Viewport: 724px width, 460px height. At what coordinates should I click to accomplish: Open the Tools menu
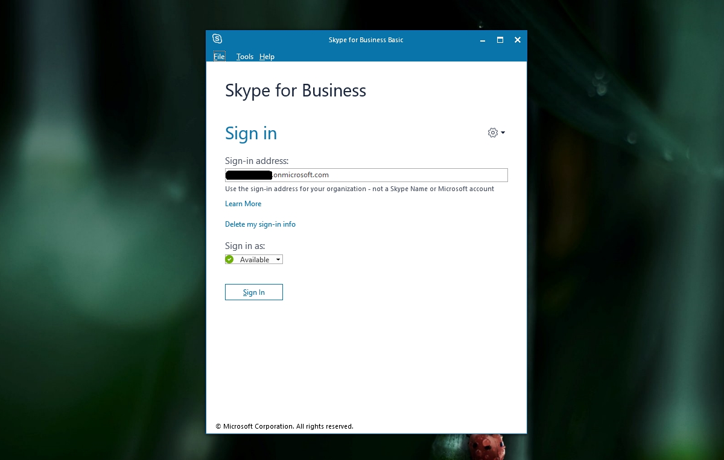pyautogui.click(x=245, y=57)
